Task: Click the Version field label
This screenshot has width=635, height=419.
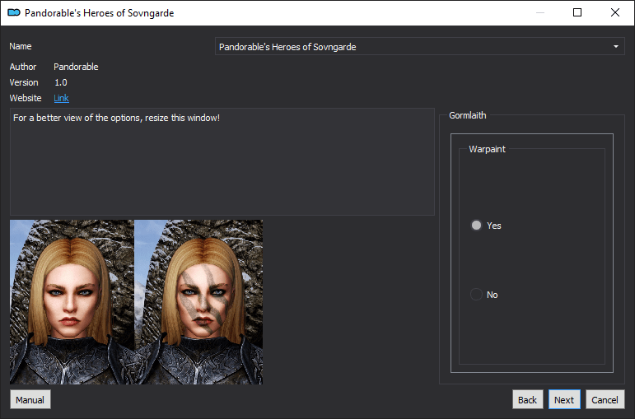Action: point(24,82)
